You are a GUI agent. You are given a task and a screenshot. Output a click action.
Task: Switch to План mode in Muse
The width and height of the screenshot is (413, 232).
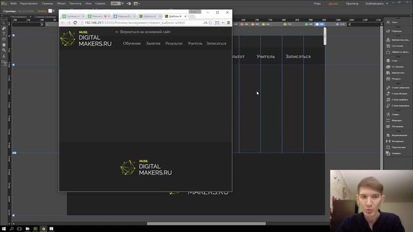click(317, 3)
